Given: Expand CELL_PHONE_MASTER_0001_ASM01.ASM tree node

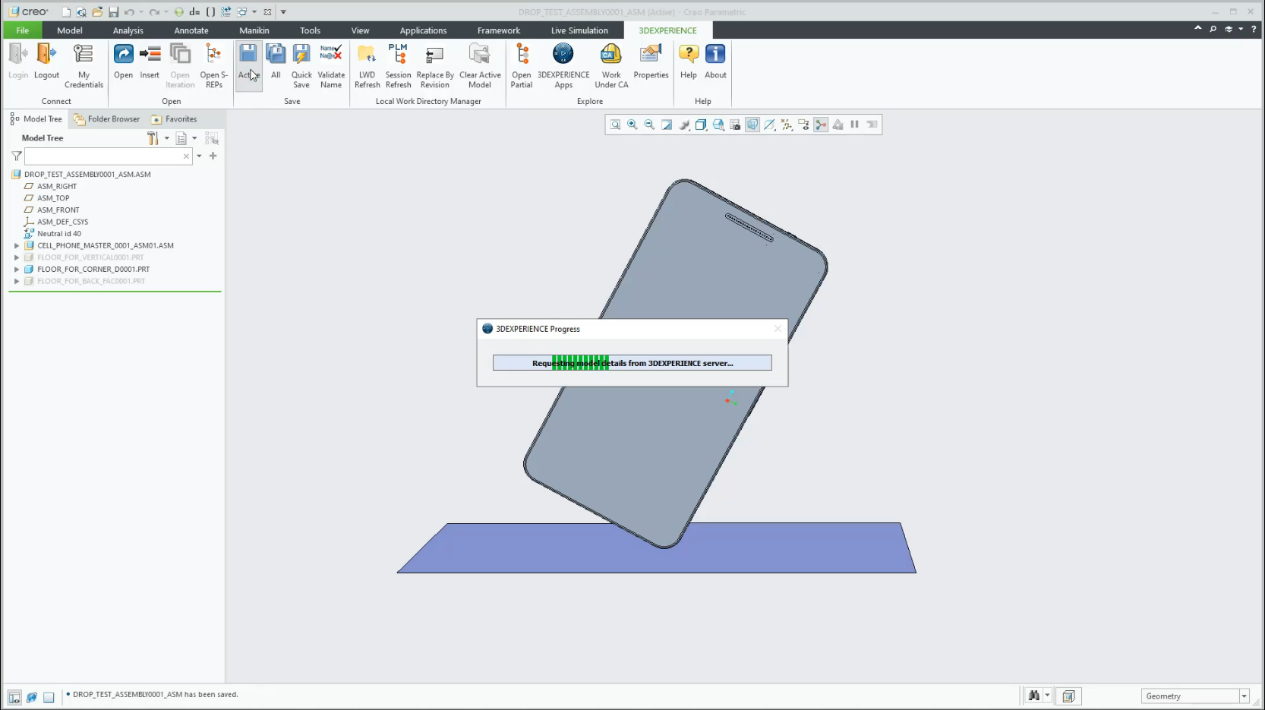Looking at the screenshot, I should 17,246.
